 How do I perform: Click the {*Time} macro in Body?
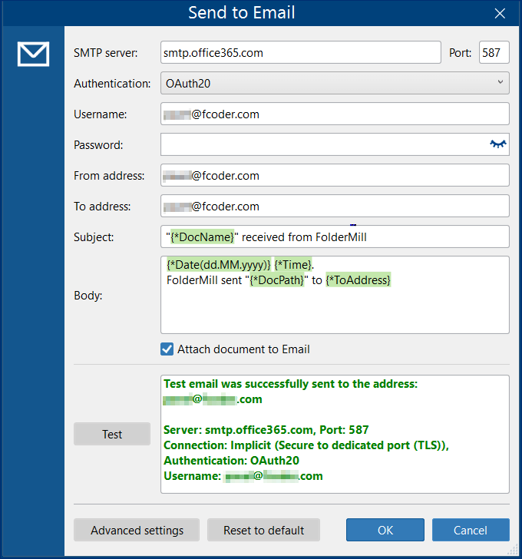(x=293, y=264)
